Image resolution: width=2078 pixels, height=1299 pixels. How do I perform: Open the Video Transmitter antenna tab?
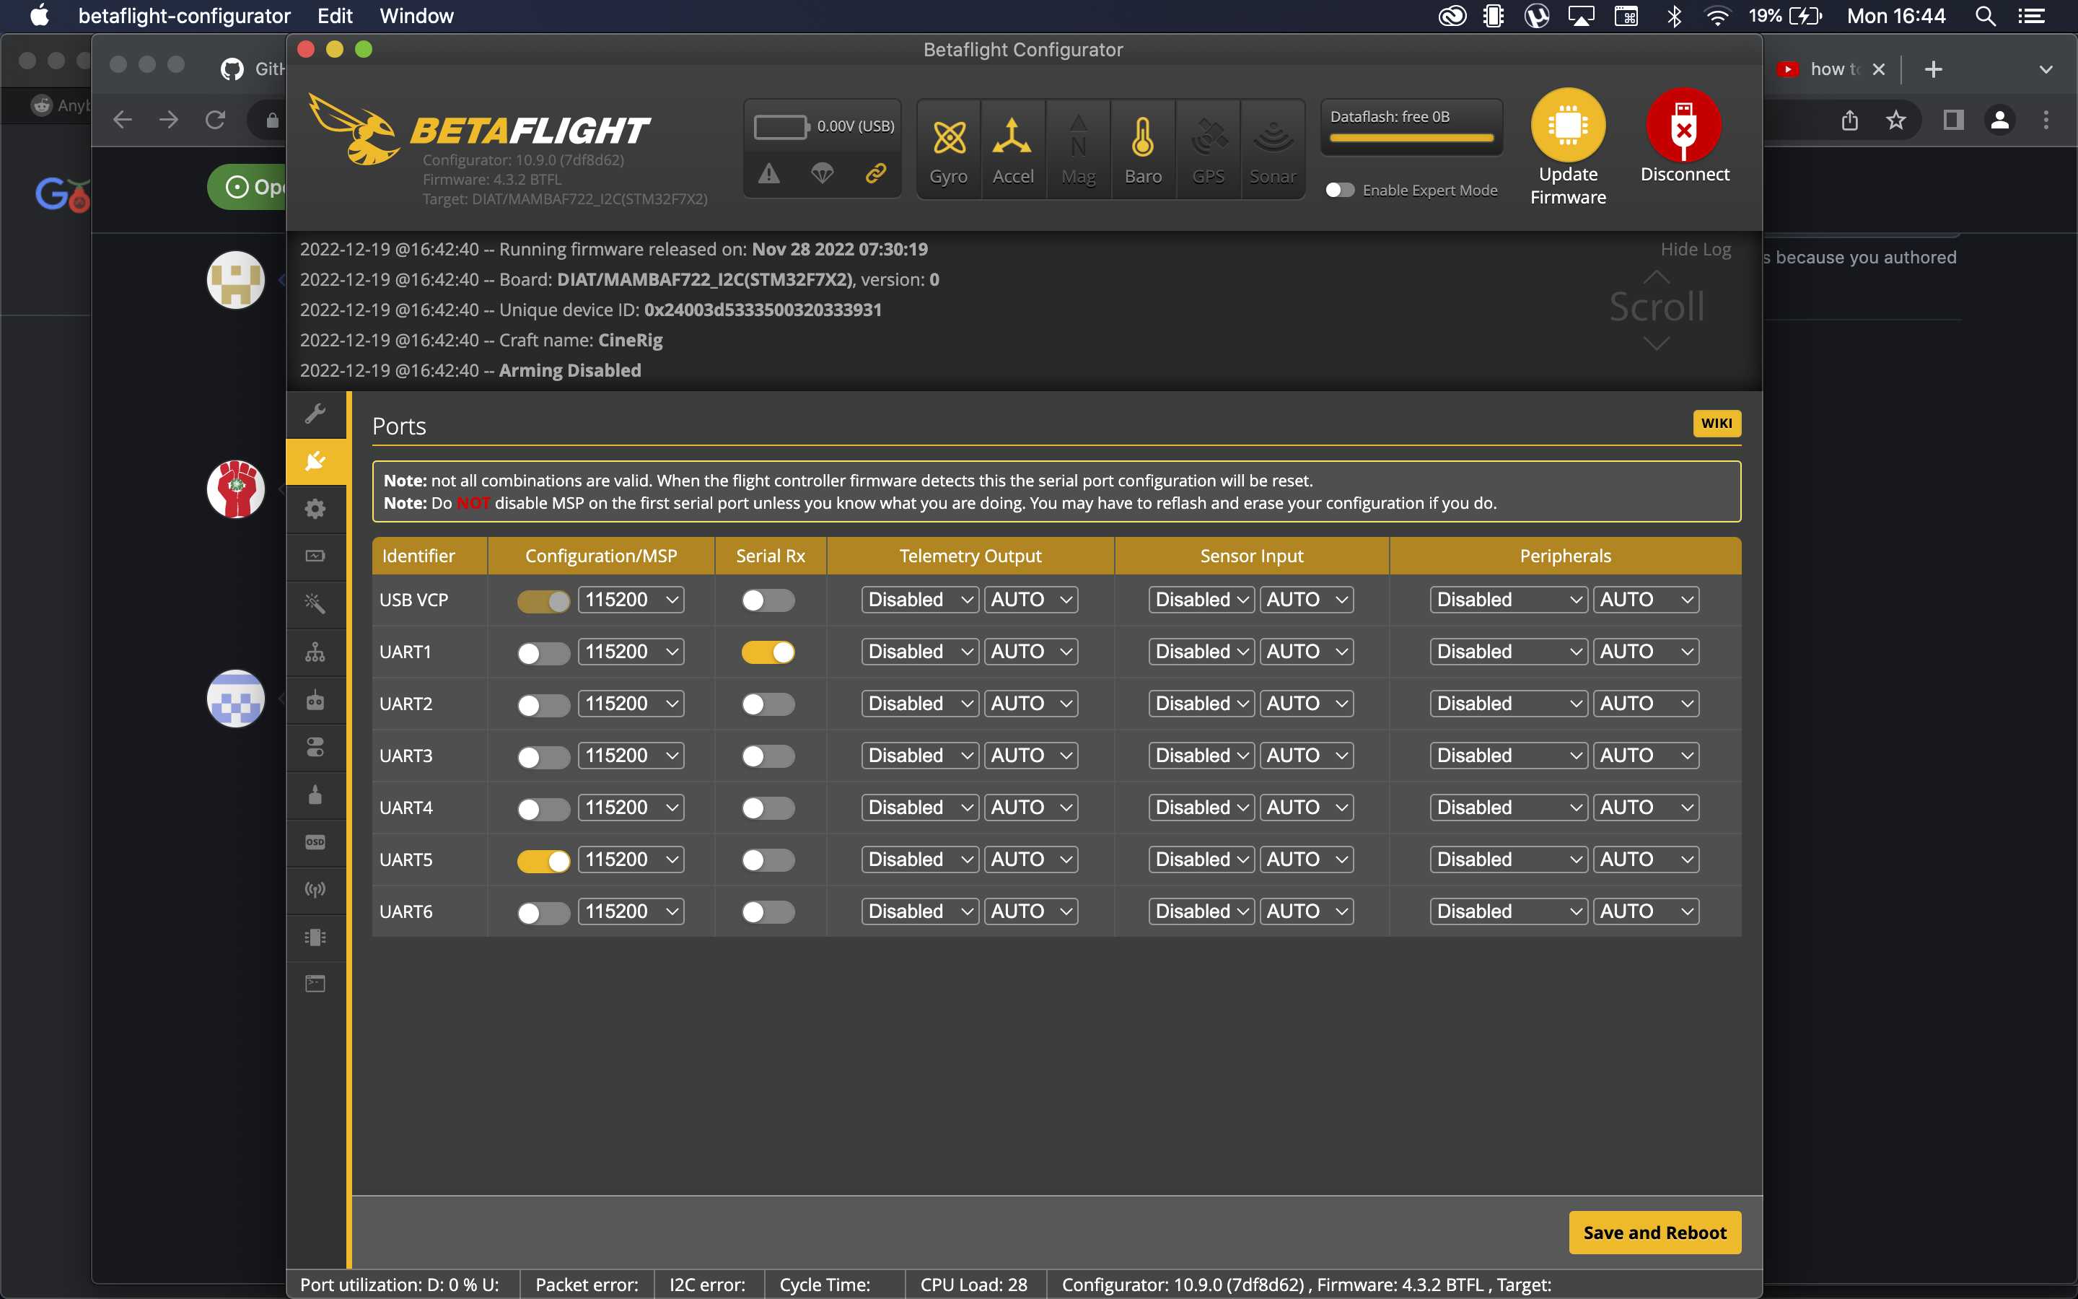pyautogui.click(x=316, y=890)
